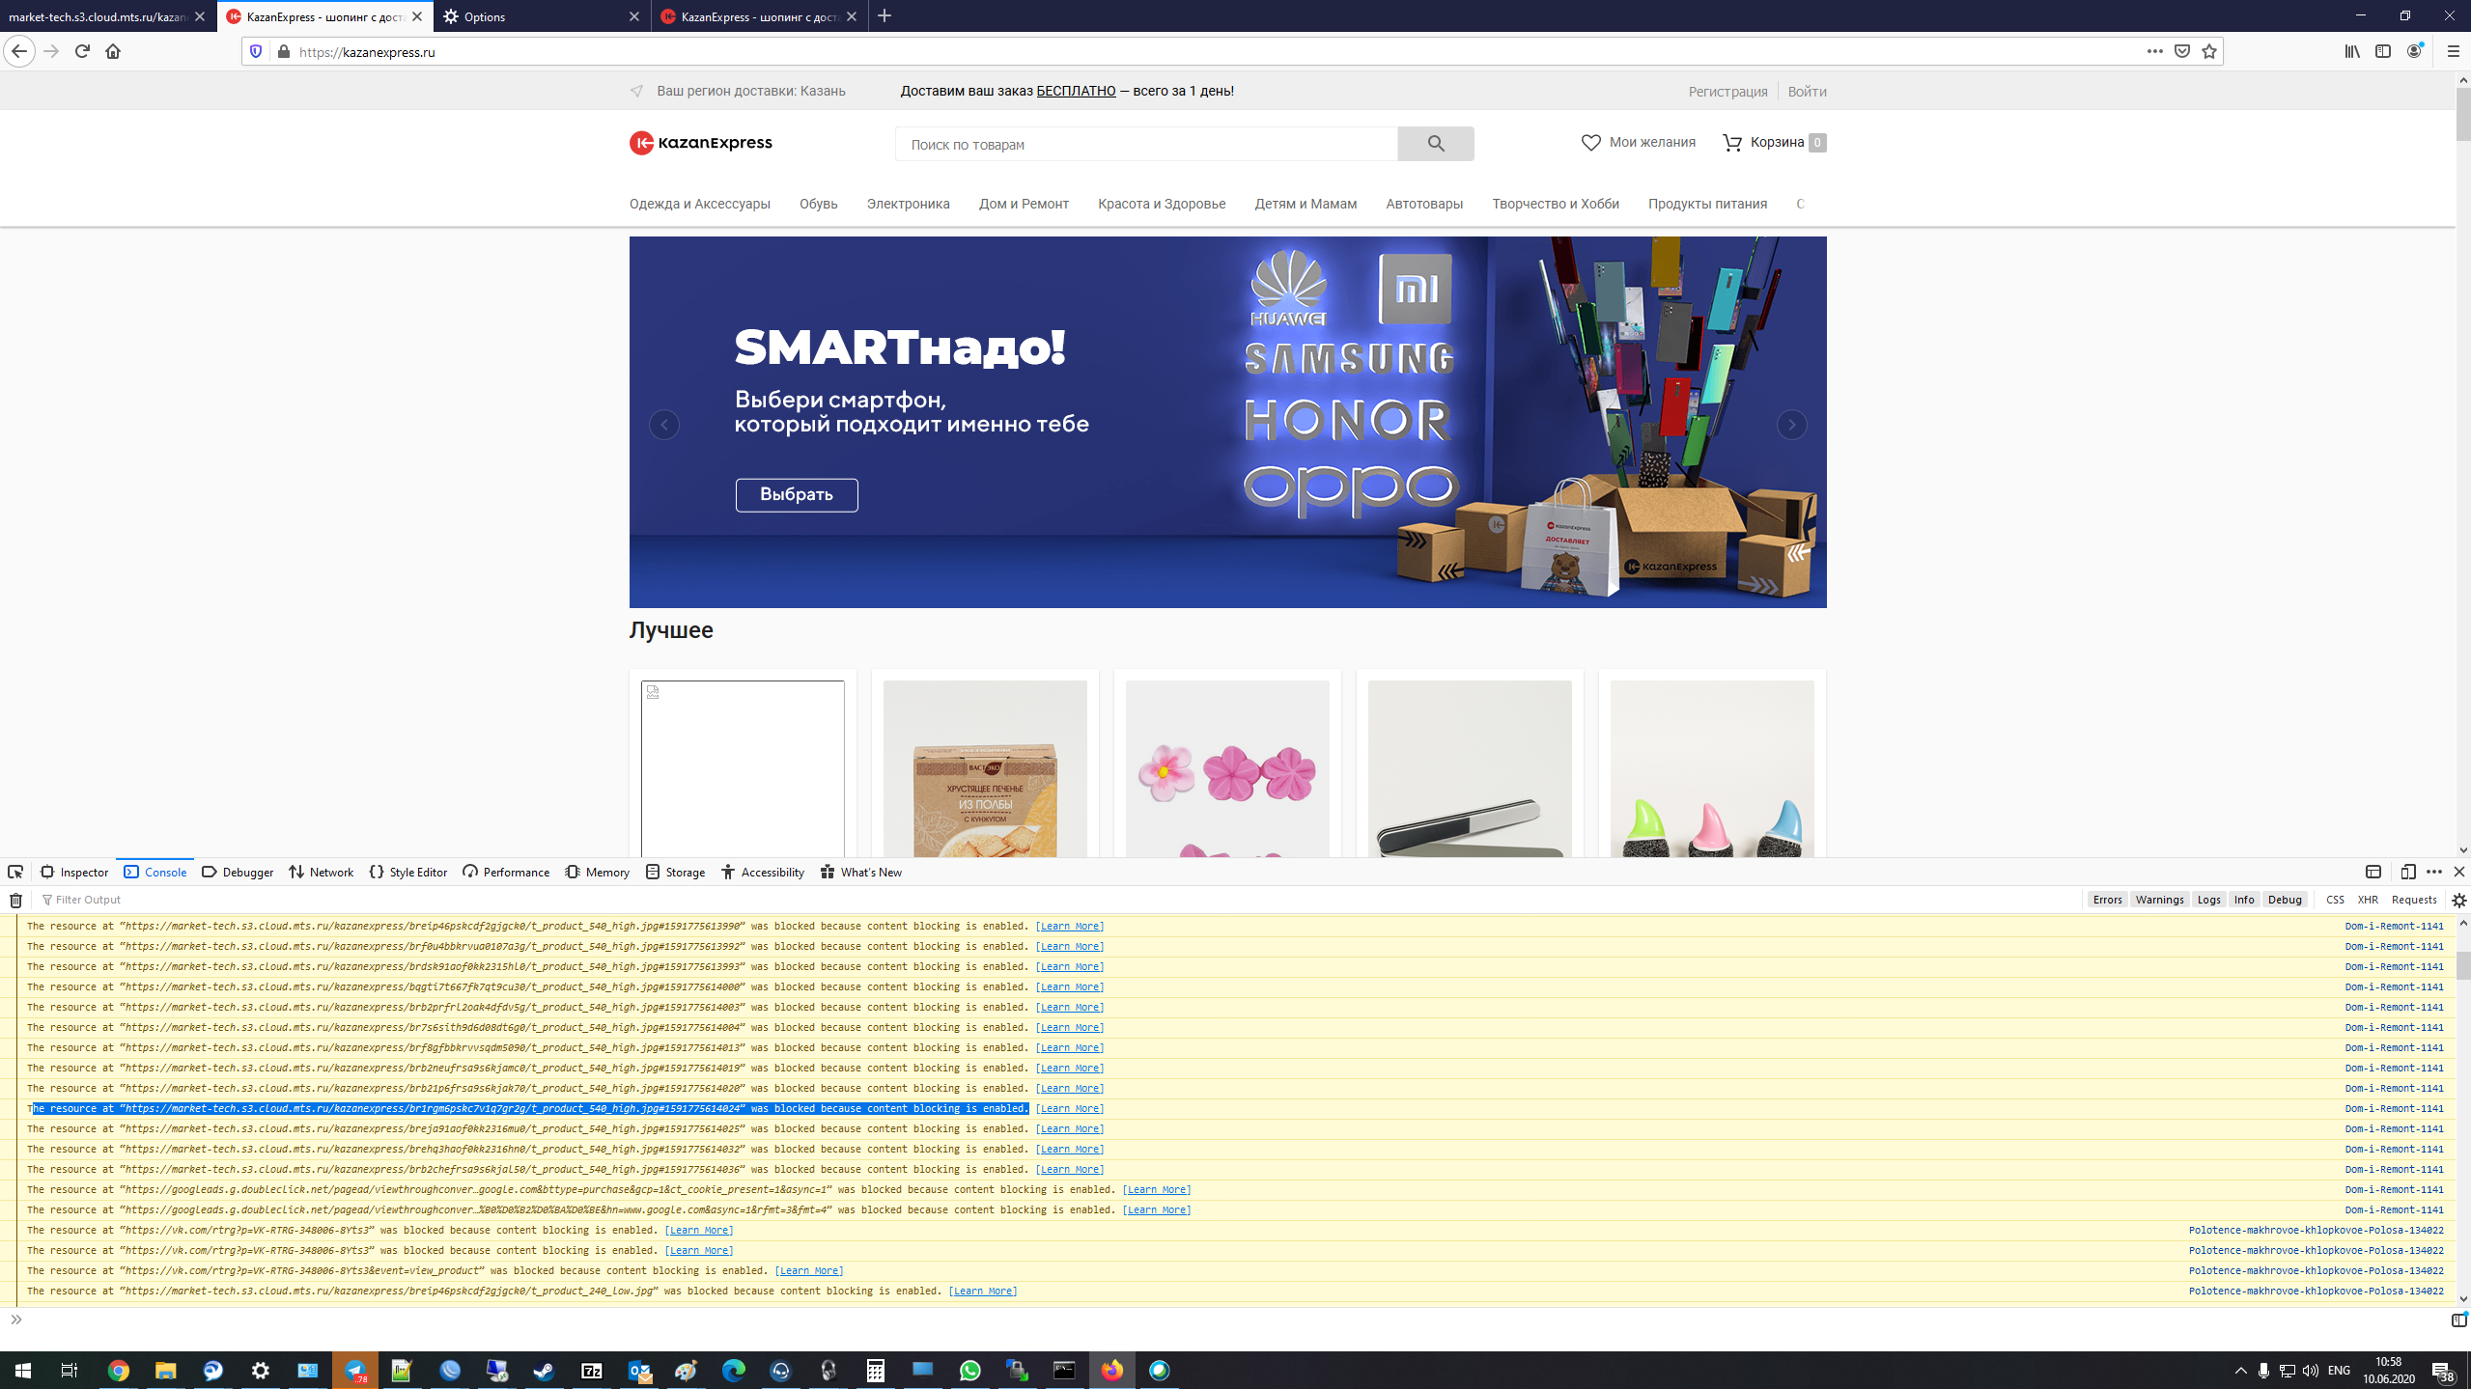Show sidebars icon in toolbar

click(x=2383, y=51)
